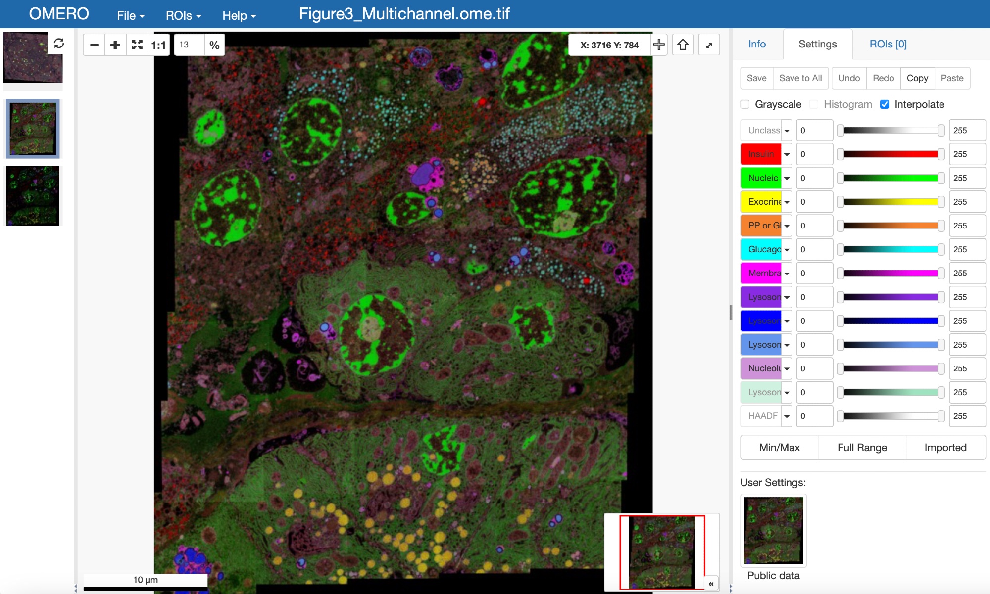Open the ROIs [0] tab
990x594 pixels.
tap(888, 44)
